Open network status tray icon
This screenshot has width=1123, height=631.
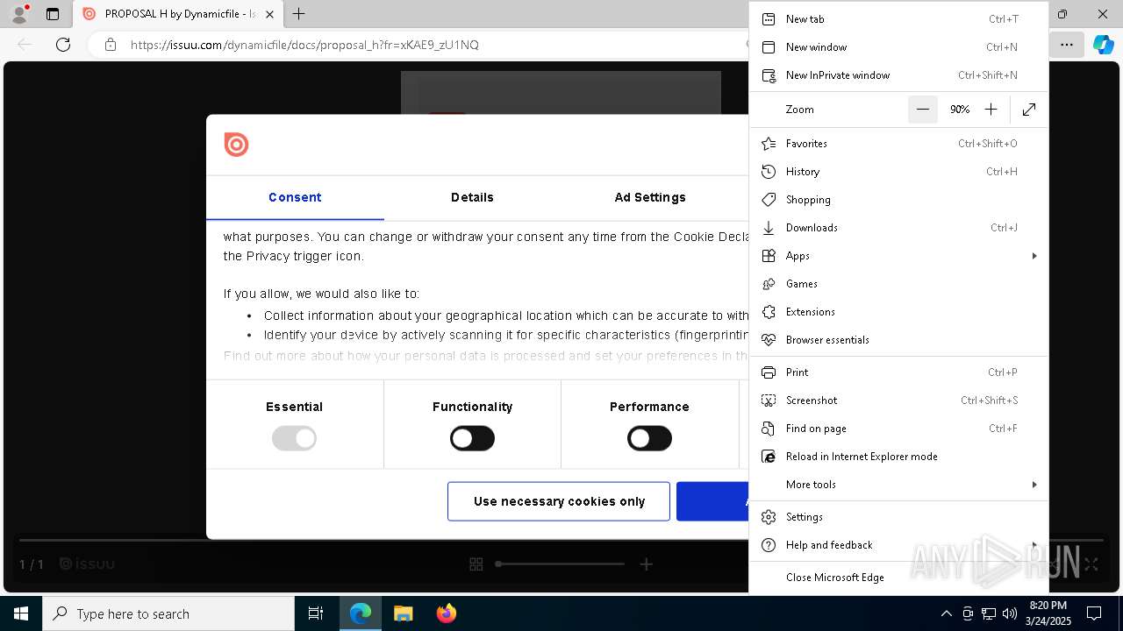pyautogui.click(x=988, y=613)
